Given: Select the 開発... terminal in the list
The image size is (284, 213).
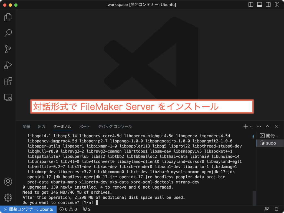Looking at the screenshot, I should click(x=270, y=136).
